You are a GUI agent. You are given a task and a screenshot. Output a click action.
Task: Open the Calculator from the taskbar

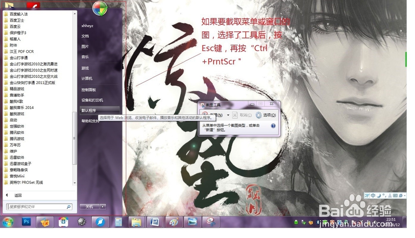[118, 222]
